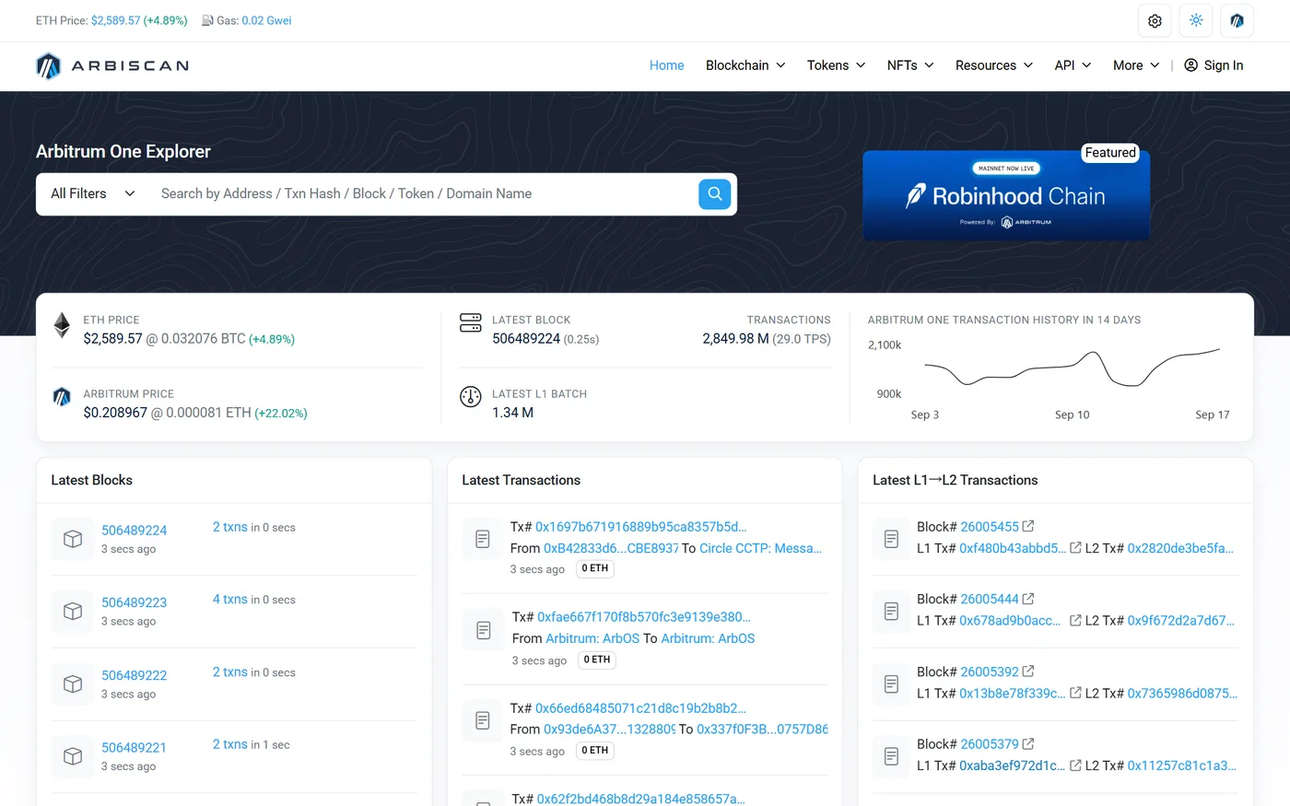
Task: Toggle the sun light-mode theme icon
Action: (x=1196, y=20)
